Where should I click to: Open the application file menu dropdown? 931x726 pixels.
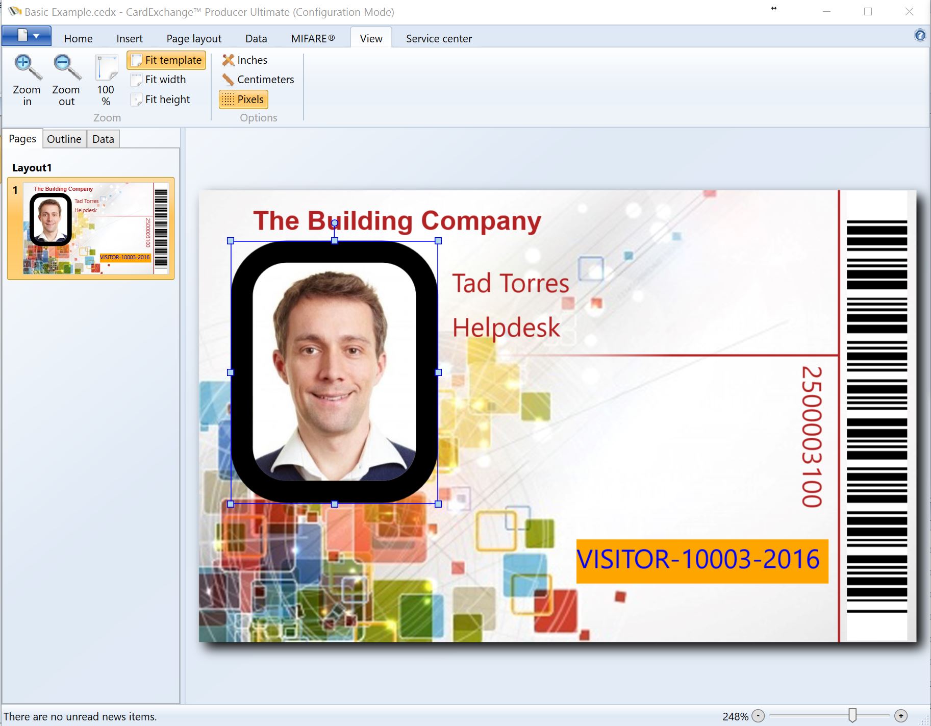coord(27,36)
